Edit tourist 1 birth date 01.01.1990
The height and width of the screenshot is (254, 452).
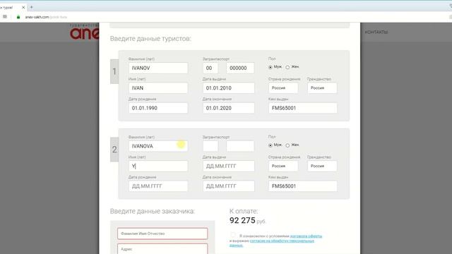tap(158, 108)
